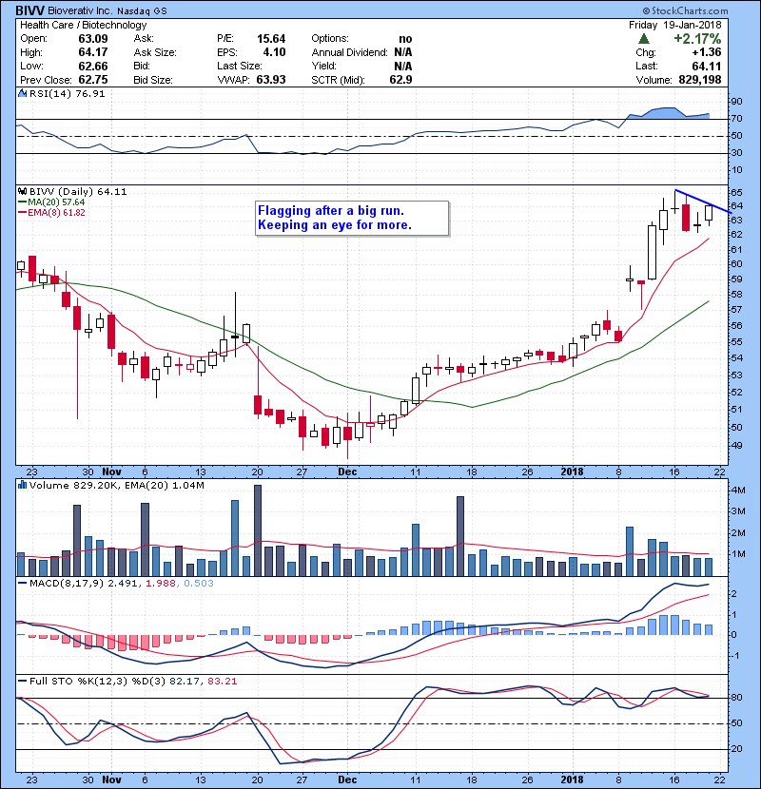
Task: Select the red EMA(8) legend line
Action: coord(23,213)
